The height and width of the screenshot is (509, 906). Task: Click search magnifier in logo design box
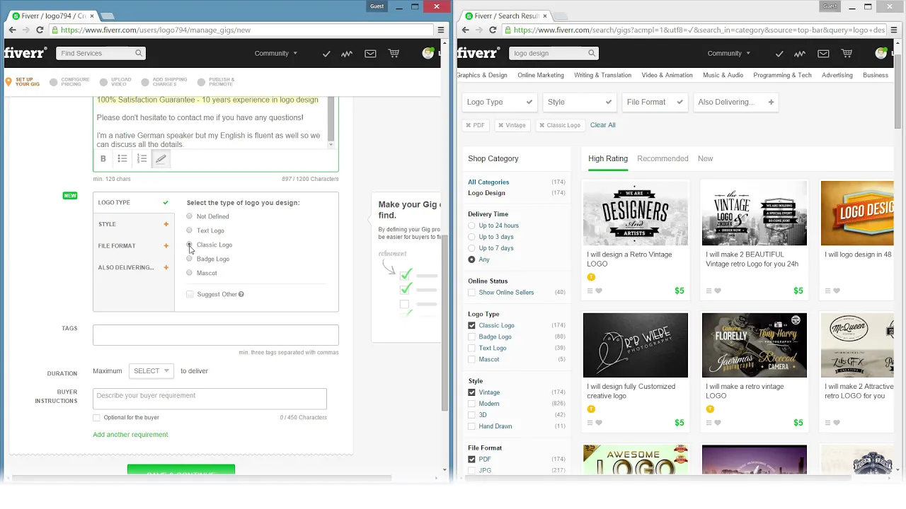click(x=592, y=53)
